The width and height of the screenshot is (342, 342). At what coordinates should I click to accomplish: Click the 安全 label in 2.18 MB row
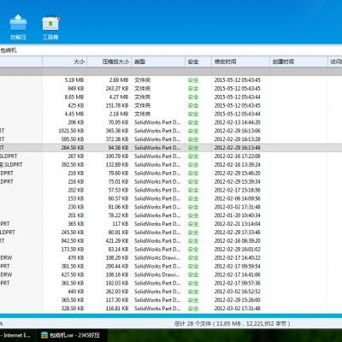[193, 114]
